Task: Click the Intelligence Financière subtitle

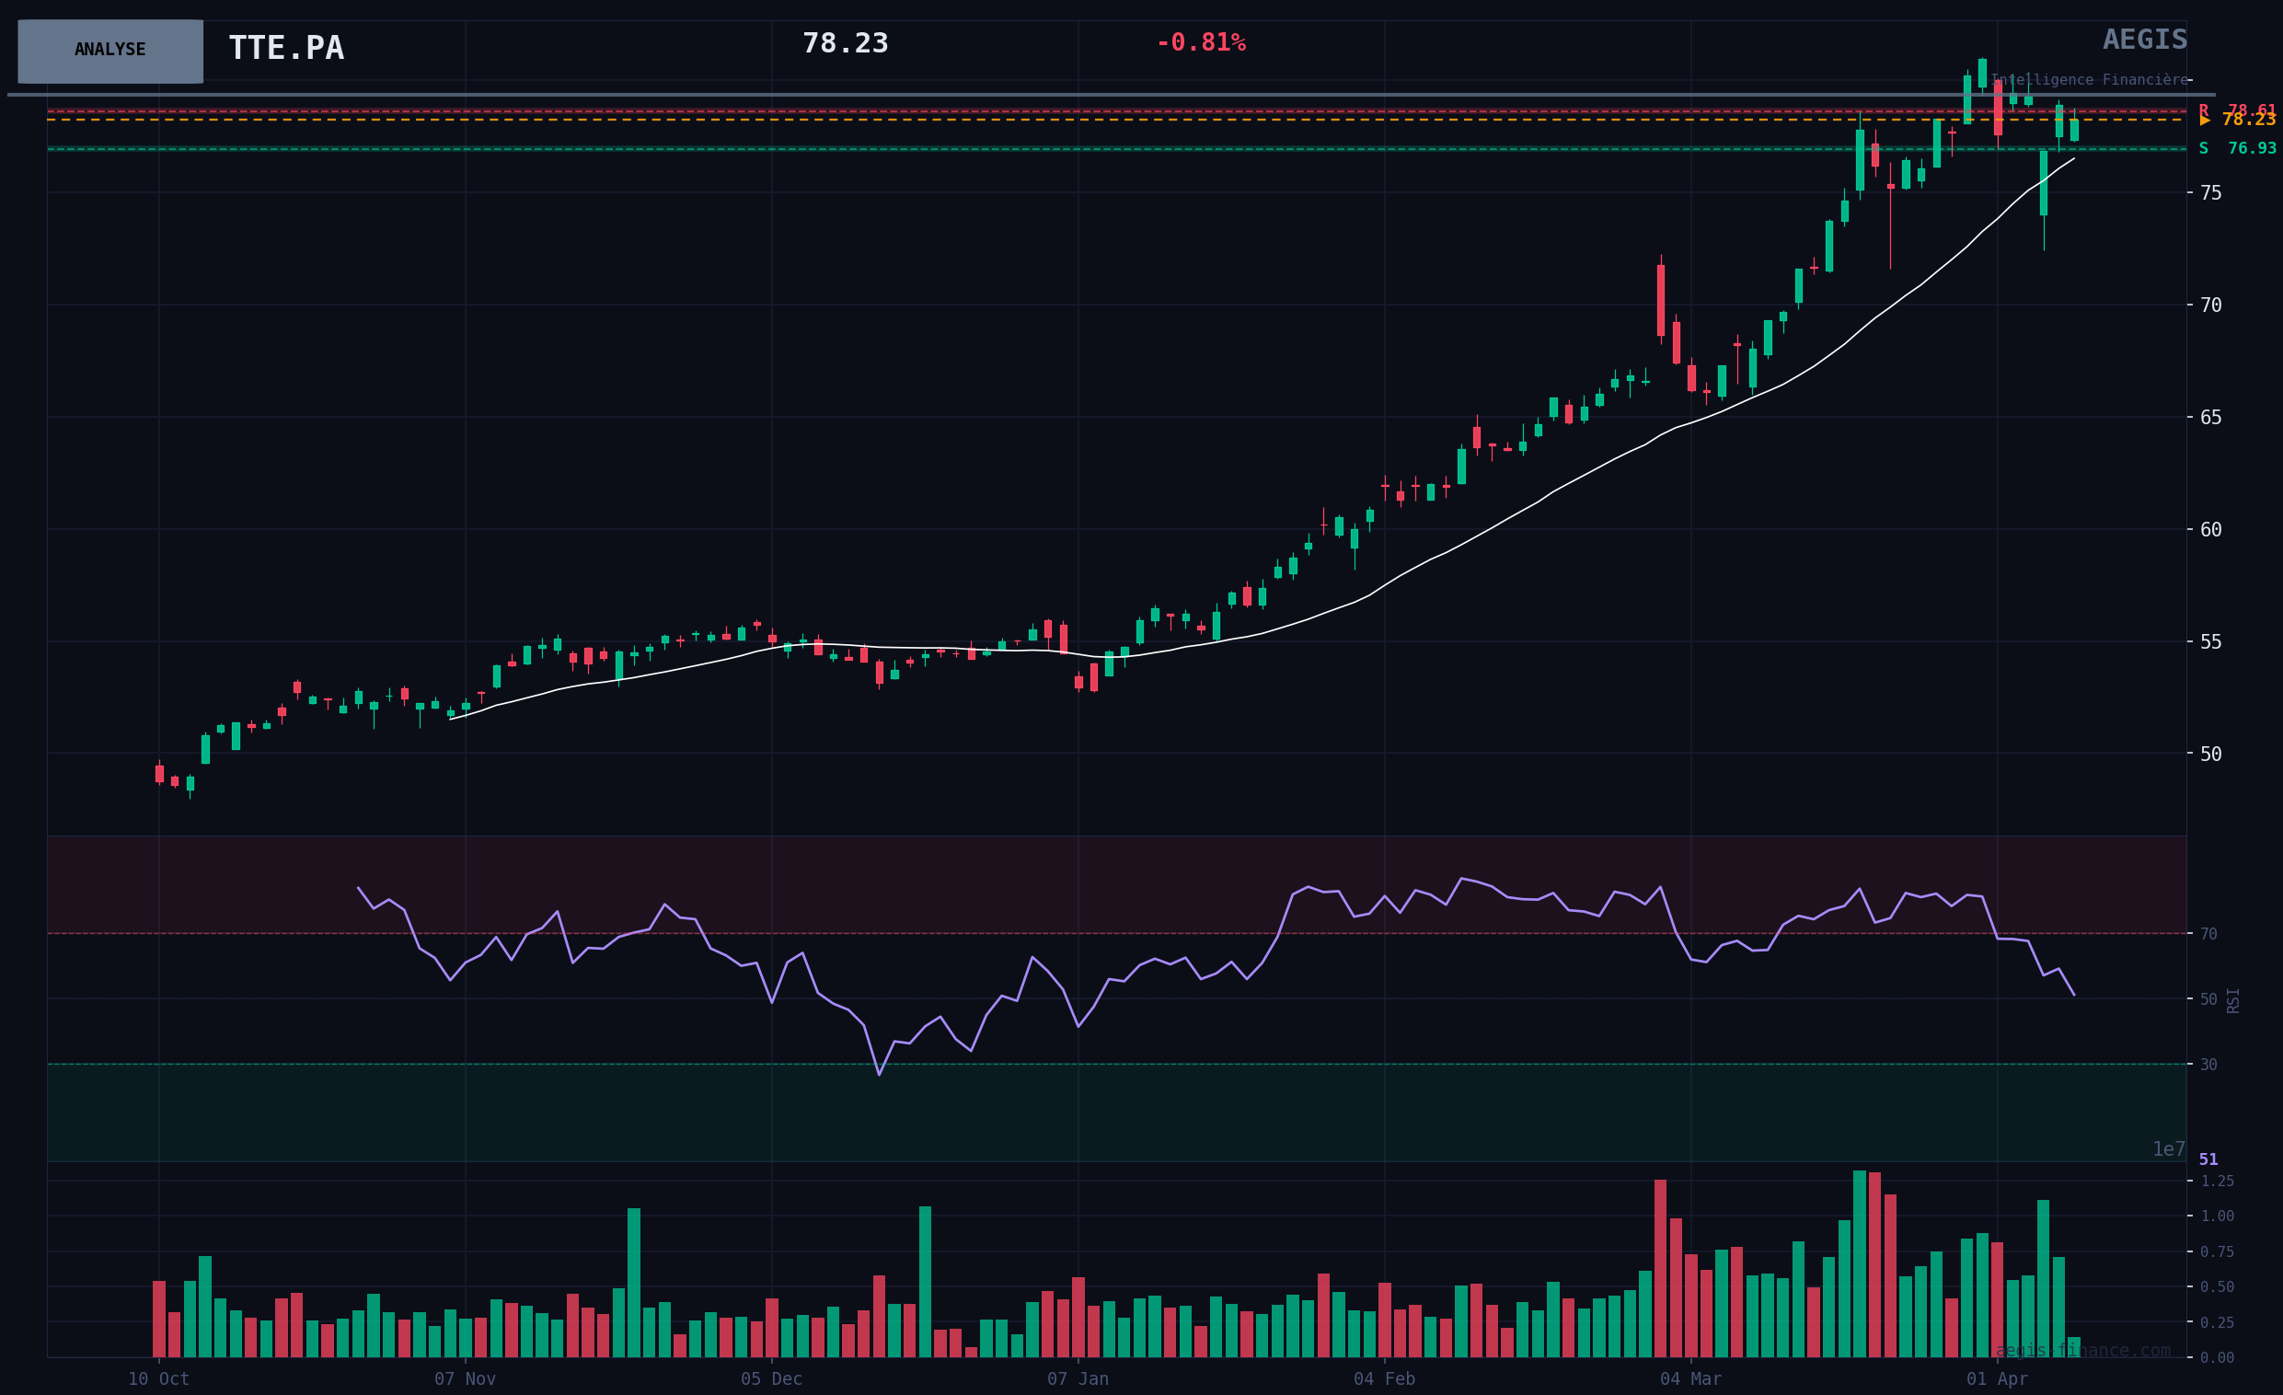Action: [2090, 81]
